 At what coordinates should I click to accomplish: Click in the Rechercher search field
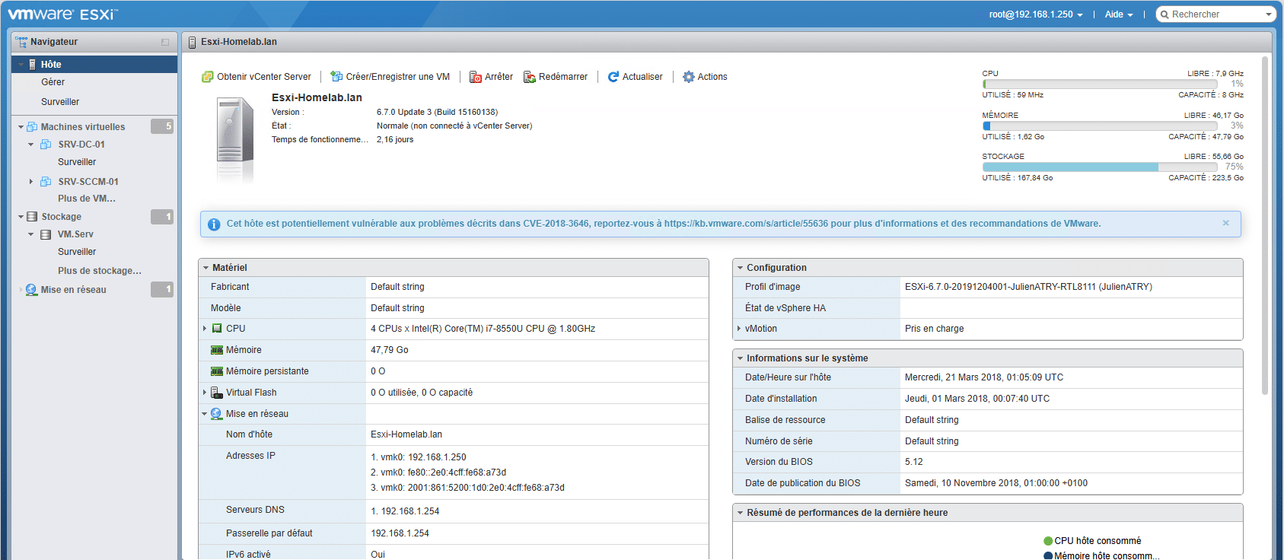point(1214,14)
